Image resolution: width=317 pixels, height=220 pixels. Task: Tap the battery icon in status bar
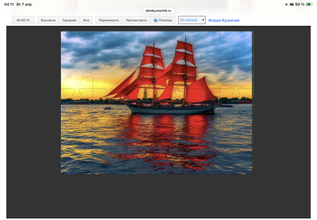coord(310,4)
